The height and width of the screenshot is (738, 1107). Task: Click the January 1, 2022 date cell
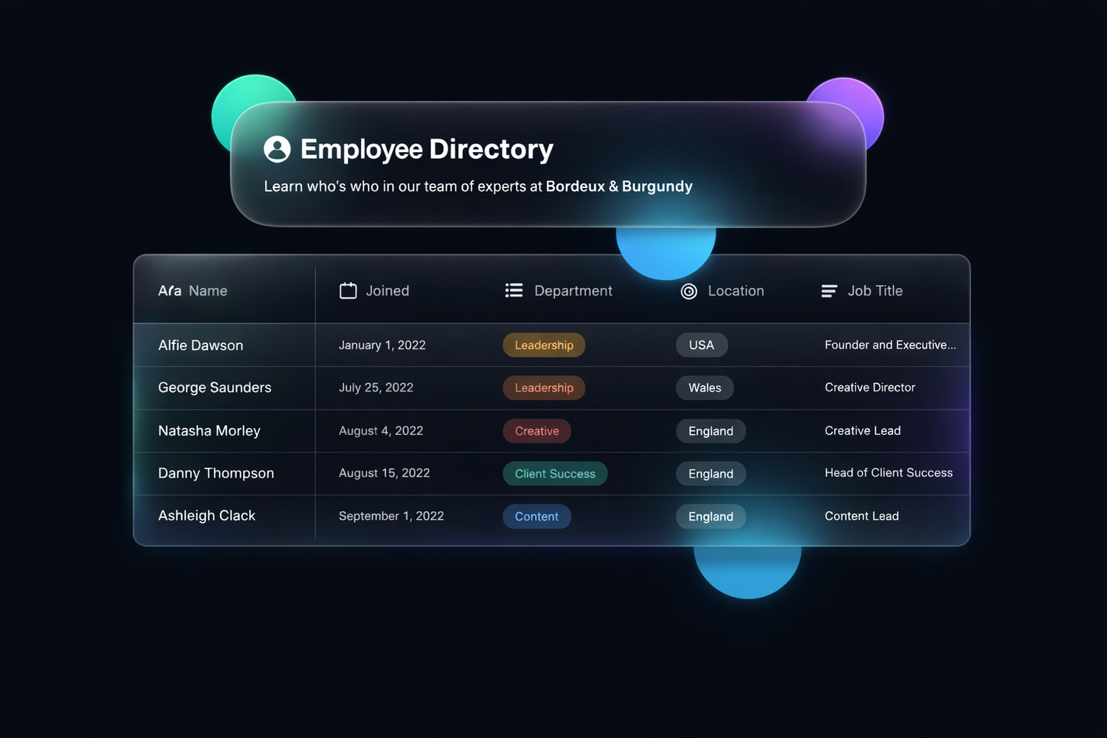click(x=382, y=345)
